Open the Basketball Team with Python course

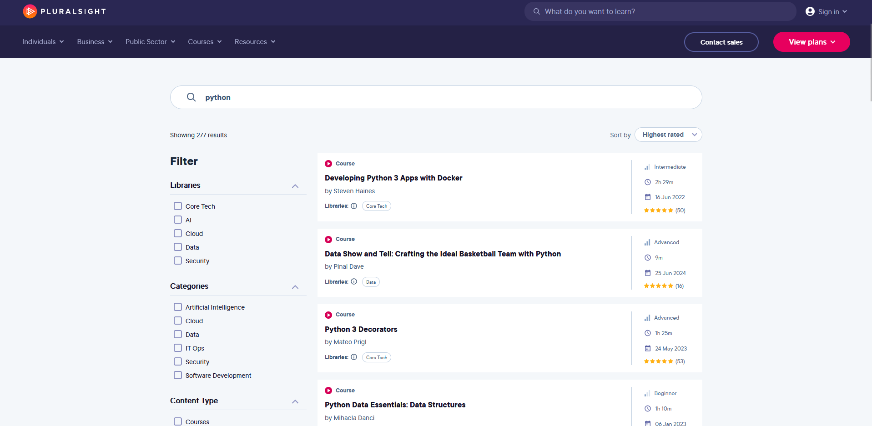coord(443,254)
